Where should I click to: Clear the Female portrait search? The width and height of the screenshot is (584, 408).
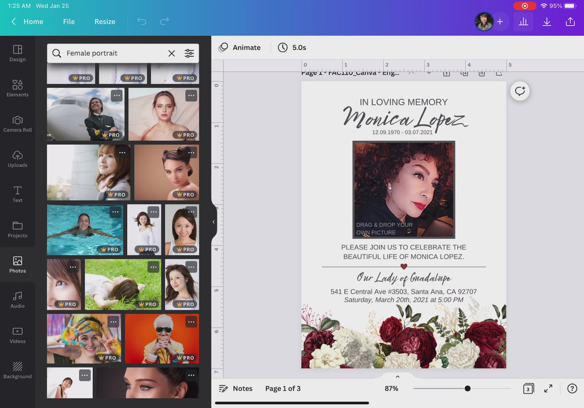172,53
